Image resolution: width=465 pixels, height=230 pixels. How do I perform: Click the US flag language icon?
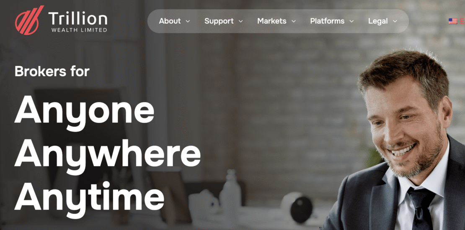(452, 21)
